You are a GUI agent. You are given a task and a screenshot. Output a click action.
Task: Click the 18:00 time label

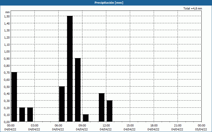154,126
